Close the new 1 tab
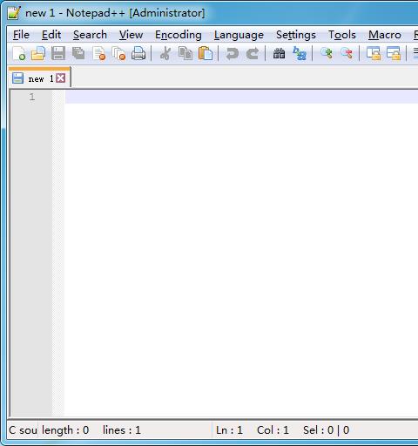Image resolution: width=418 pixels, height=446 pixels. (61, 78)
